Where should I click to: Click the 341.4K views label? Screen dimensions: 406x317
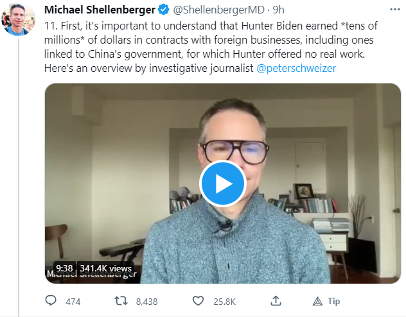tap(105, 268)
